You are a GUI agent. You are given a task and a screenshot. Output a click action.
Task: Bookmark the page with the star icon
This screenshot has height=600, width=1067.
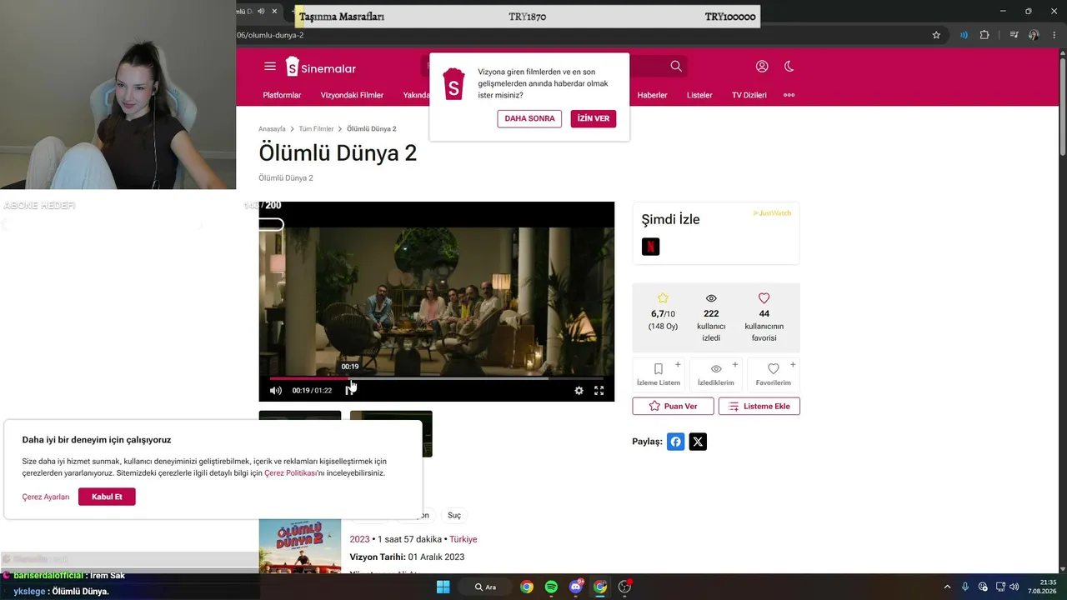click(x=936, y=35)
